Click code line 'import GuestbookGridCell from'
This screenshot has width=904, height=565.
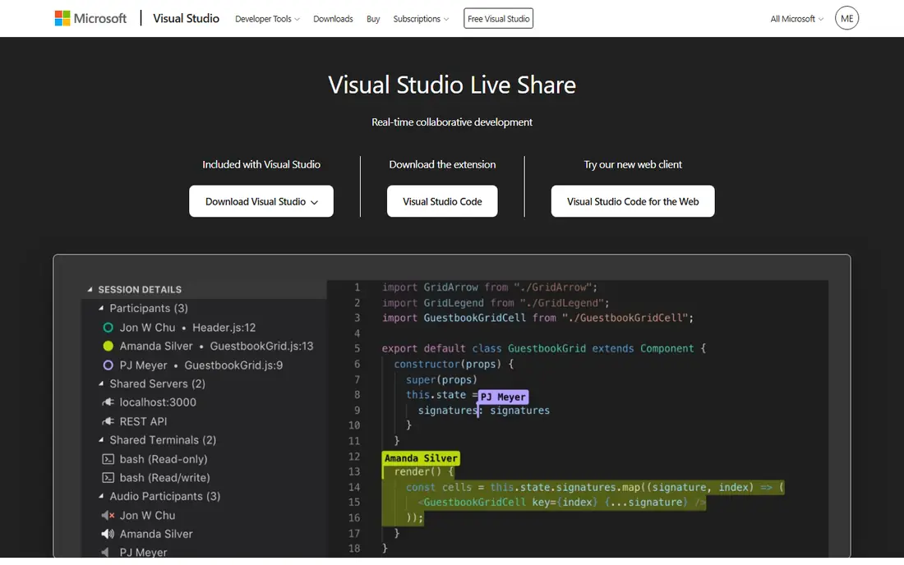[537, 318]
